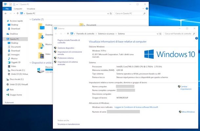The image size is (200, 131).
Task: Go back in Questo PC window
Action: (6, 13)
